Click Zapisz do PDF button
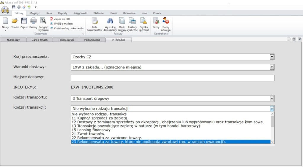The image size is (303, 167). point(62,19)
